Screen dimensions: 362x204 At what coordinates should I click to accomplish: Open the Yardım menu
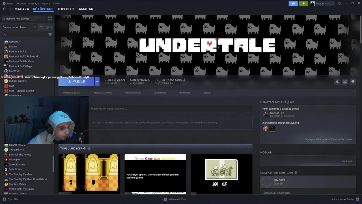(57, 3)
